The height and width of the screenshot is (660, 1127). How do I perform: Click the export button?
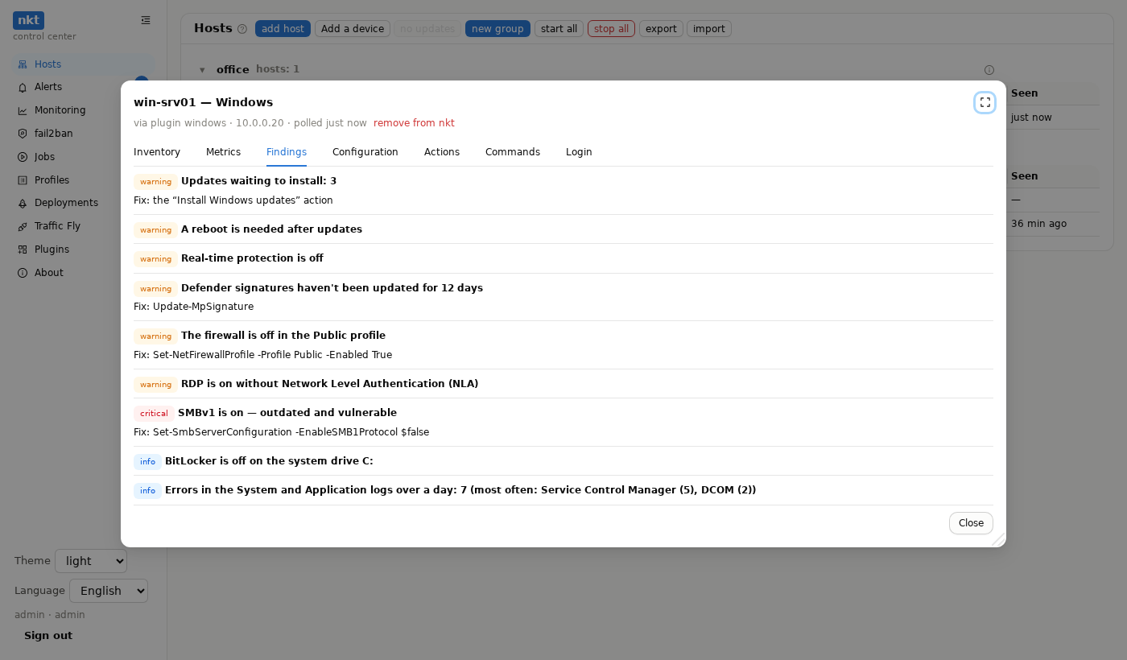[x=661, y=29]
